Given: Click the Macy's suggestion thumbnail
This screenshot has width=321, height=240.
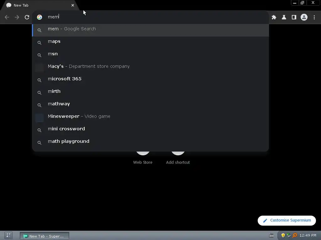Looking at the screenshot, I should click(x=39, y=67).
